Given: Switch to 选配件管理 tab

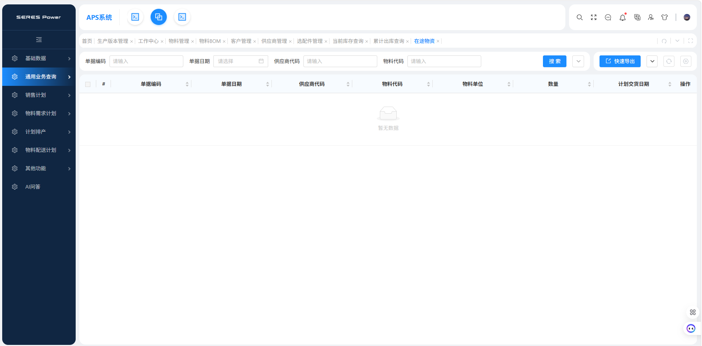Looking at the screenshot, I should click(x=310, y=41).
